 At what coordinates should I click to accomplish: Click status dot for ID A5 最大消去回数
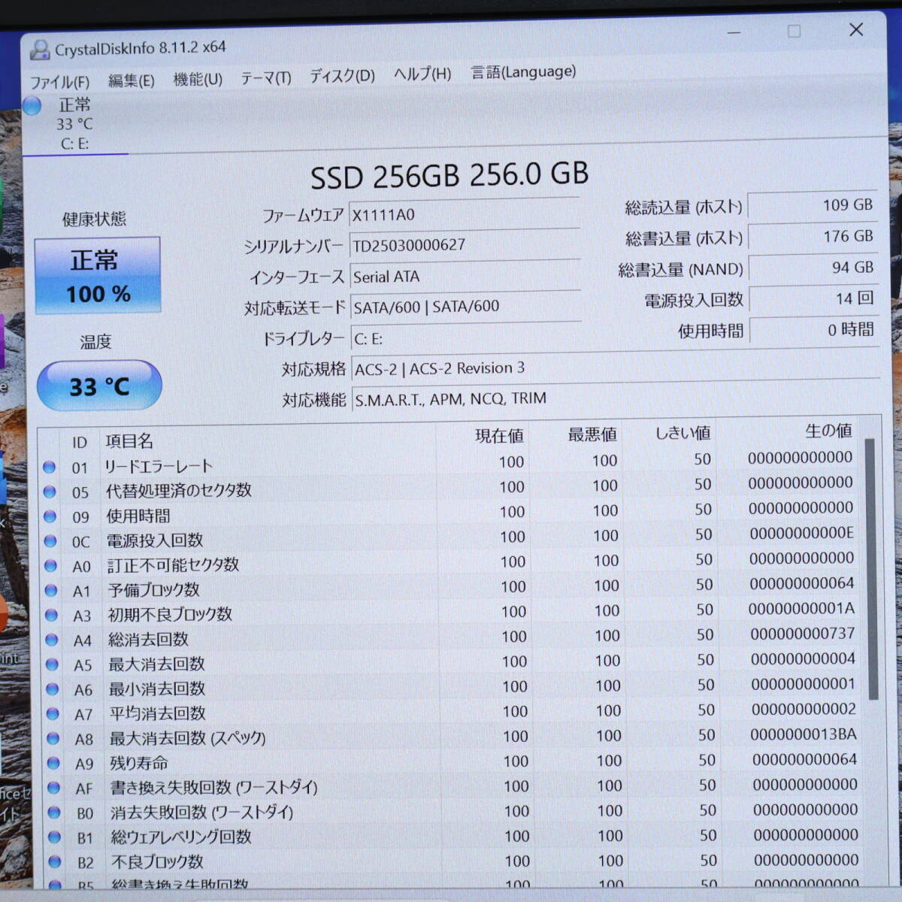click(52, 664)
